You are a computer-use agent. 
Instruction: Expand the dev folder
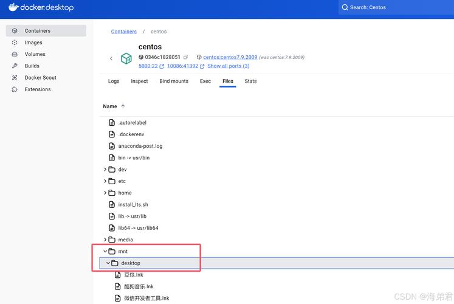tap(105, 170)
